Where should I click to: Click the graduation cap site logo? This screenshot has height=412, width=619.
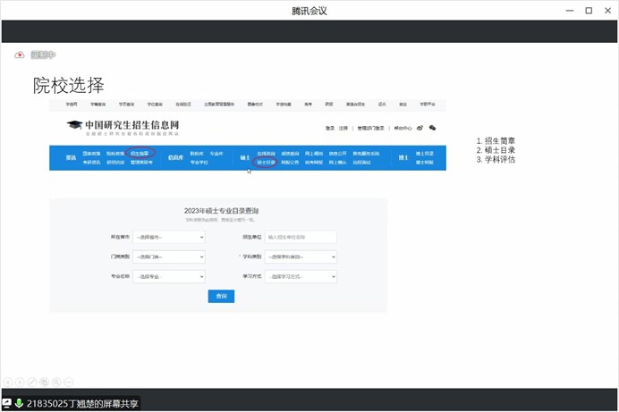click(x=74, y=125)
